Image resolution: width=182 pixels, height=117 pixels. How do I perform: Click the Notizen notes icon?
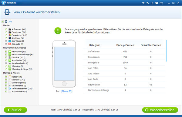[x=10, y=76]
